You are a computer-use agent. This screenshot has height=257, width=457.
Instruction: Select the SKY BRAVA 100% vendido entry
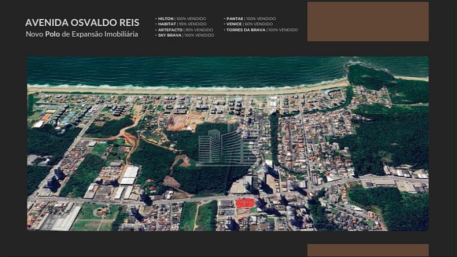coord(185,35)
